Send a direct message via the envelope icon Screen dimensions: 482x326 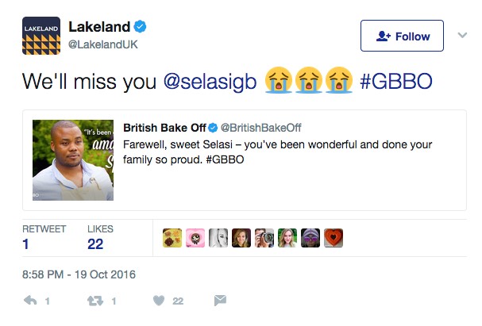pos(220,300)
